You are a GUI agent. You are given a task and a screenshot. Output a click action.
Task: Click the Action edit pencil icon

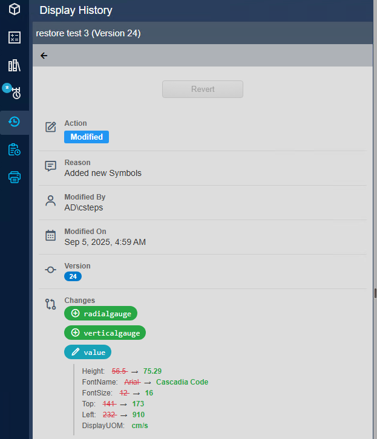51,127
